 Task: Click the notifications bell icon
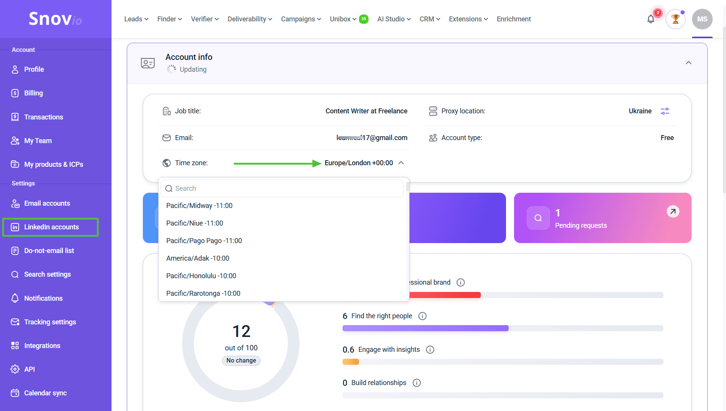click(651, 19)
